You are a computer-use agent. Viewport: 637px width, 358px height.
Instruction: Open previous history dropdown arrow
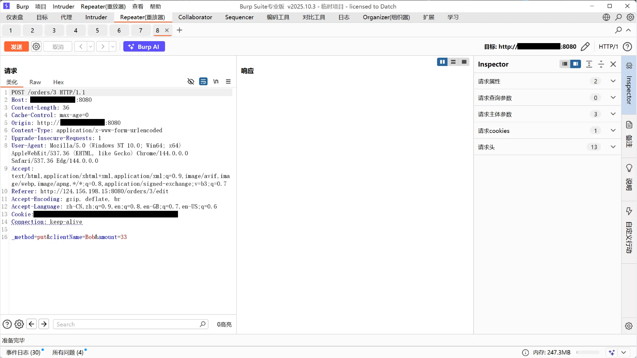(x=90, y=47)
